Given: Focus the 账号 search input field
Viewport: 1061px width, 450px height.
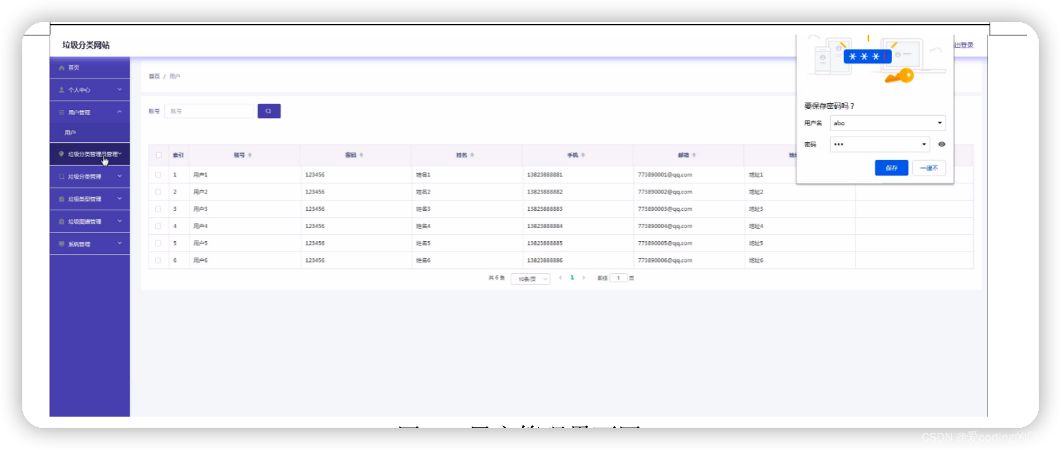Looking at the screenshot, I should 210,111.
